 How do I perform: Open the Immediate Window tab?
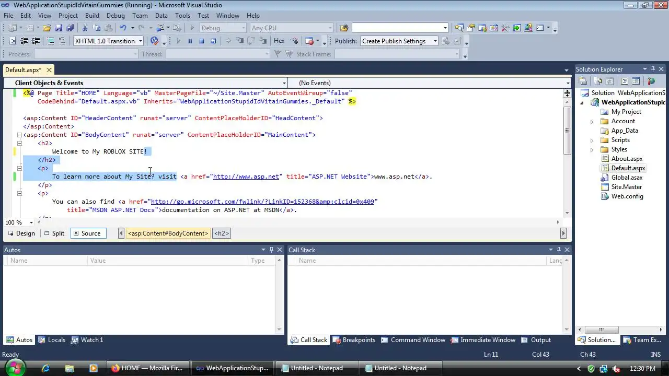click(483, 340)
